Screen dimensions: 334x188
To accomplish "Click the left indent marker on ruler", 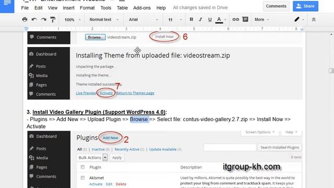I will (x=27, y=29).
